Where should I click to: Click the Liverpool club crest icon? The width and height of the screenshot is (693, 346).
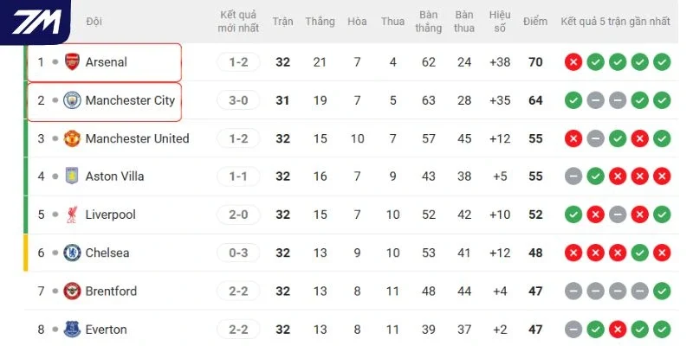[72, 215]
